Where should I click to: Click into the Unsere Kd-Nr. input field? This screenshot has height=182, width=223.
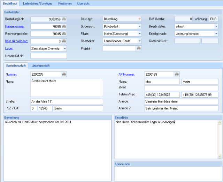pyautogui.click(x=48, y=56)
